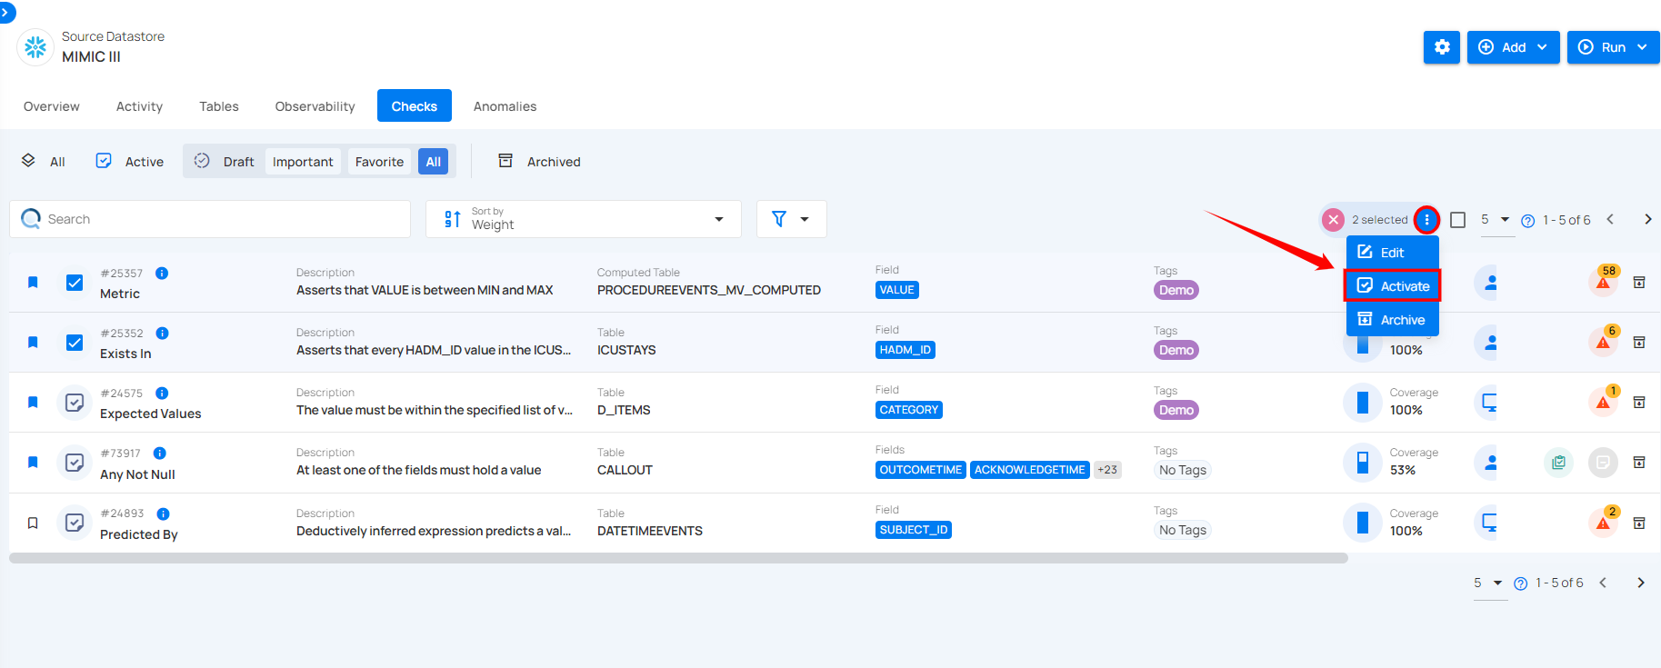Image resolution: width=1661 pixels, height=668 pixels.
Task: Open the Add dropdown button
Action: point(1513,47)
